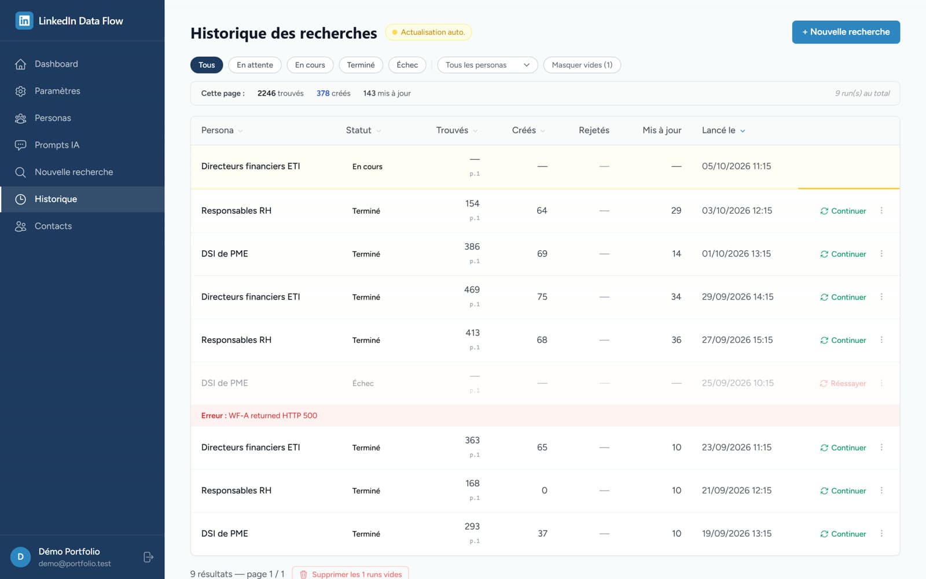Image resolution: width=926 pixels, height=579 pixels.
Task: Sort the table by Lancé le column
Action: click(x=723, y=130)
